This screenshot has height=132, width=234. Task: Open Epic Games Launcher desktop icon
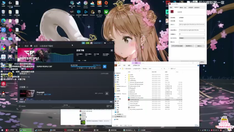point(99,13)
